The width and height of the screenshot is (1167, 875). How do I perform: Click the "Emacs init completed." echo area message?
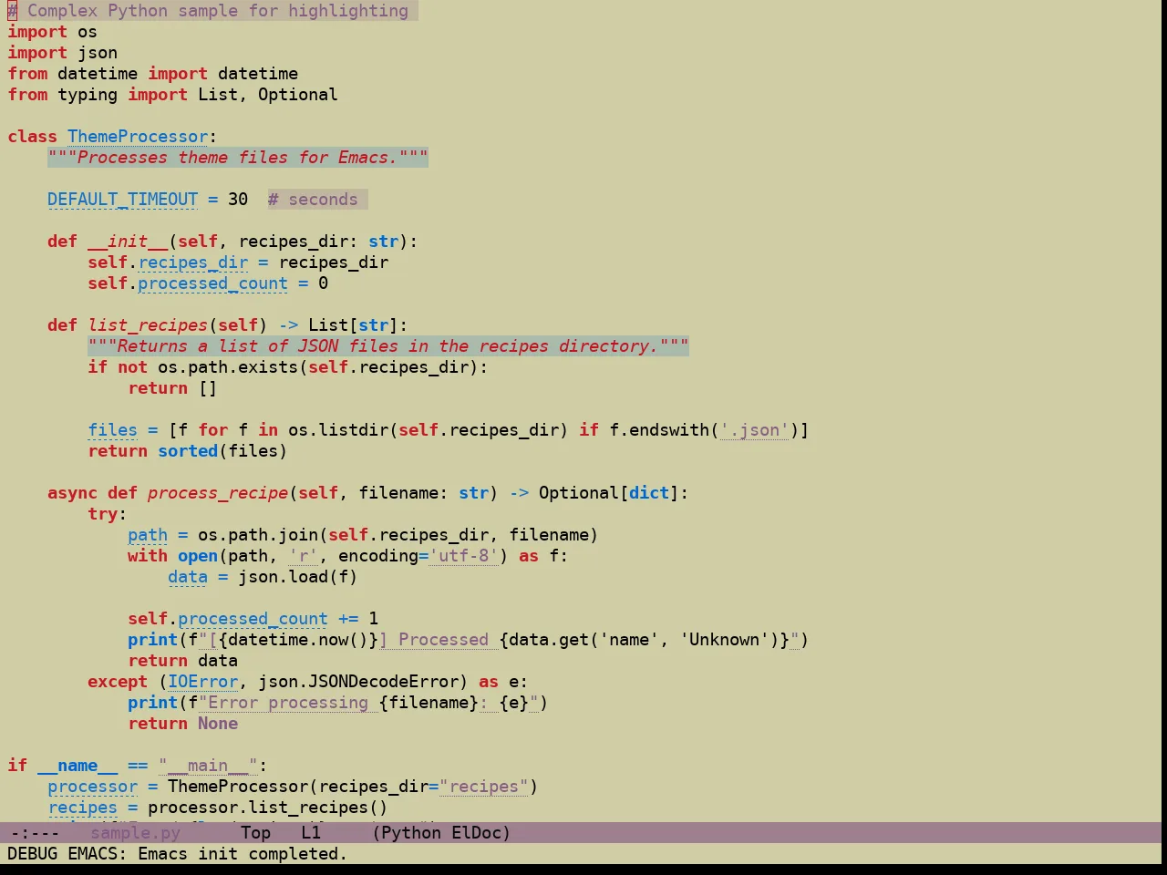point(243,854)
